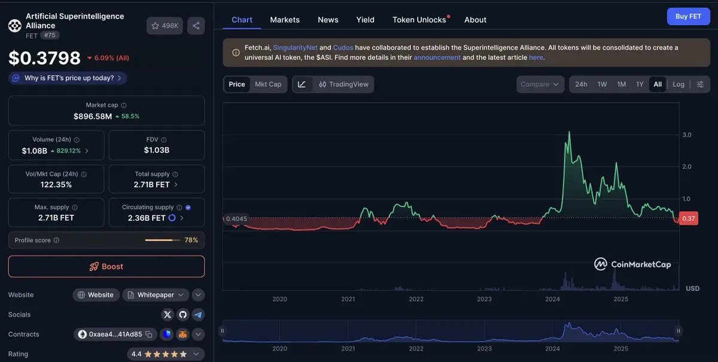This screenshot has height=362, width=718.
Task: Select the News tab
Action: click(328, 20)
